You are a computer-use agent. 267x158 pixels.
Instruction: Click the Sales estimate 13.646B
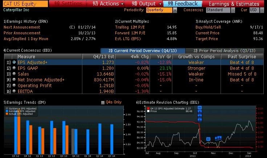point(105,74)
